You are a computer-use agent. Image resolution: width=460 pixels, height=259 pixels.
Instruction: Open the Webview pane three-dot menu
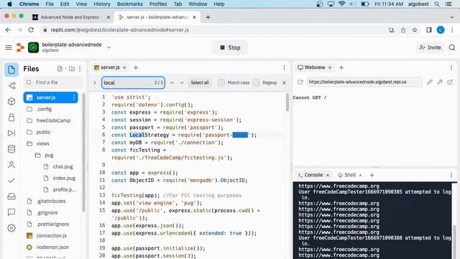pos(451,68)
